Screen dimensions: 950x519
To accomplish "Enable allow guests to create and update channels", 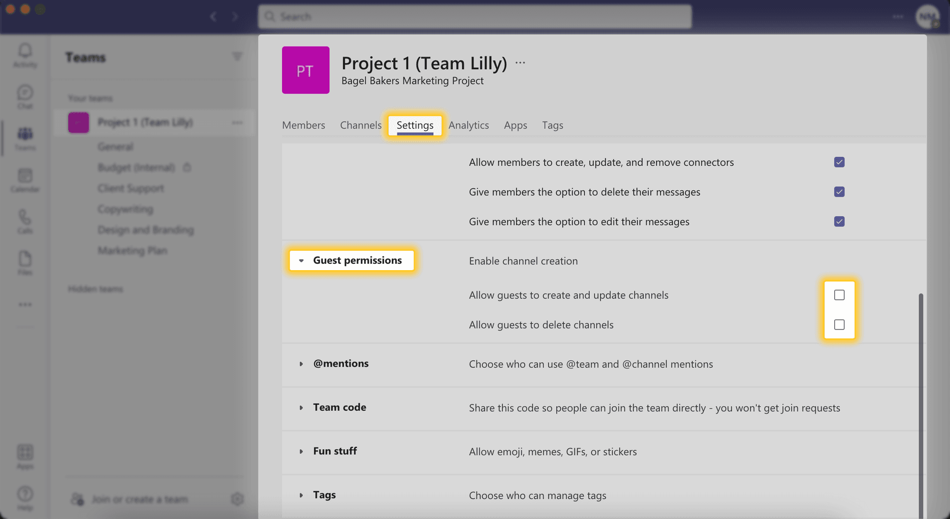I will pyautogui.click(x=839, y=294).
